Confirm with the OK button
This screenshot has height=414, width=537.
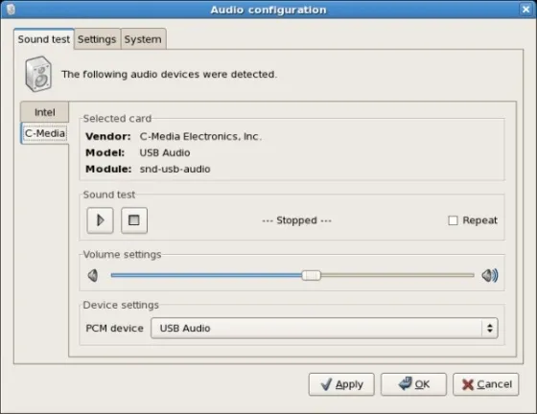pos(413,384)
